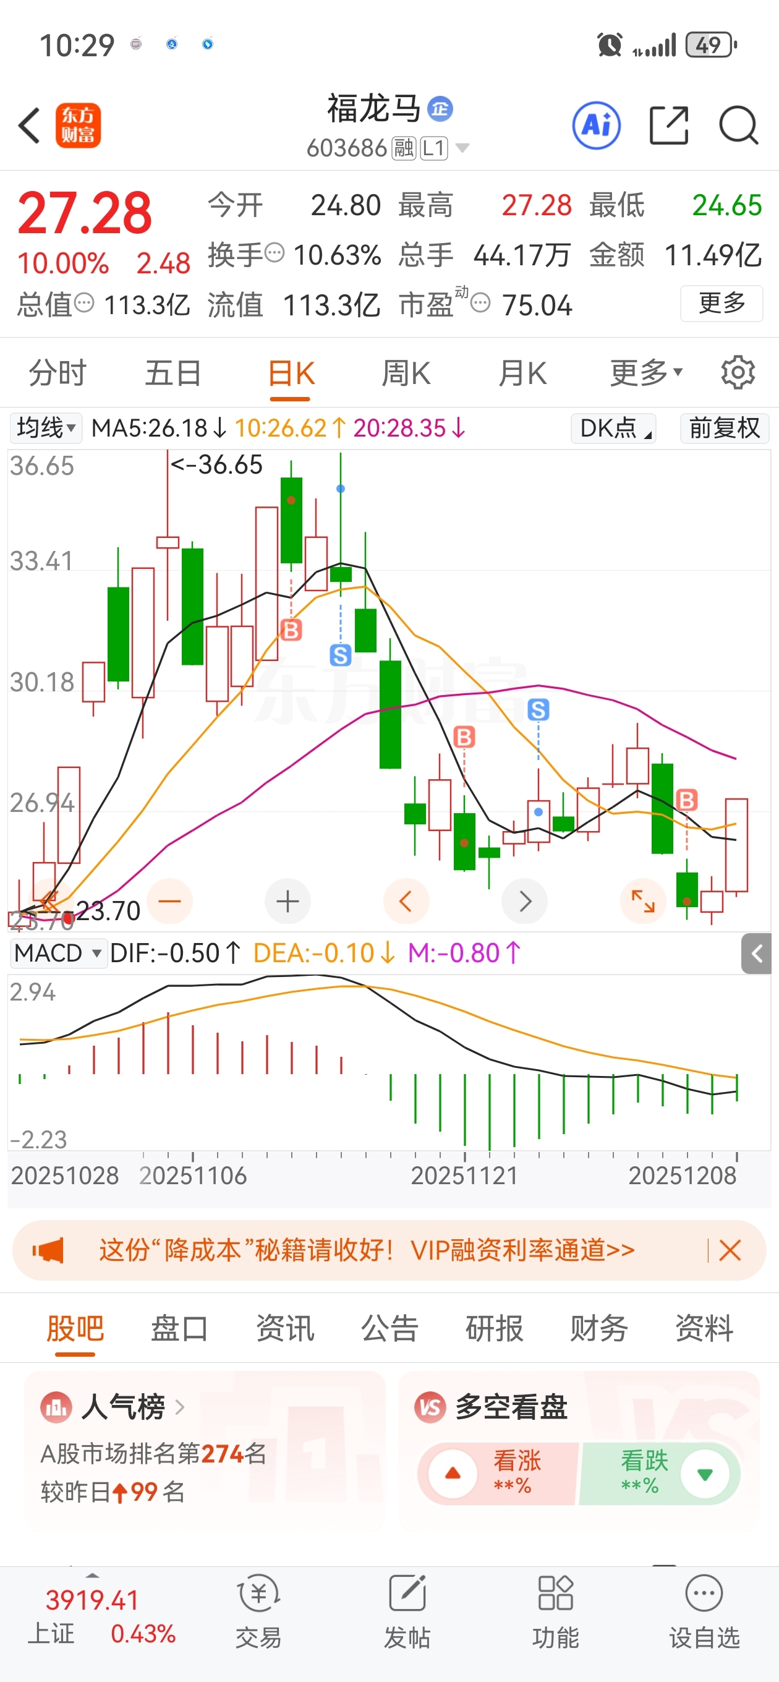
Task: Vote 看跌 bearish
Action: pyautogui.click(x=660, y=1474)
